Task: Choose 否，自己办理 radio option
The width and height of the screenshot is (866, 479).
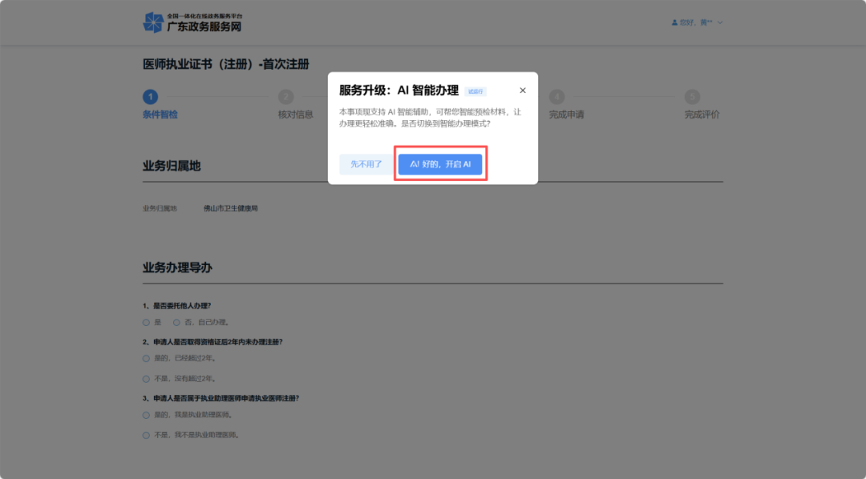Action: 176,322
